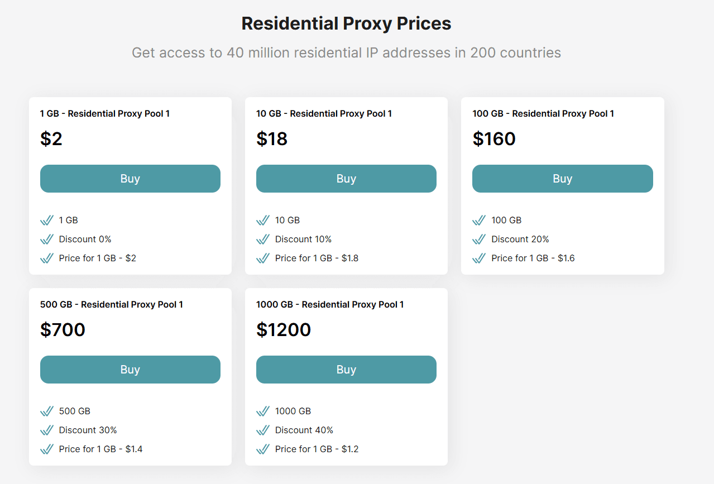Click the checkmark icon beside "1000 GB"
Image resolution: width=714 pixels, height=484 pixels.
263,411
